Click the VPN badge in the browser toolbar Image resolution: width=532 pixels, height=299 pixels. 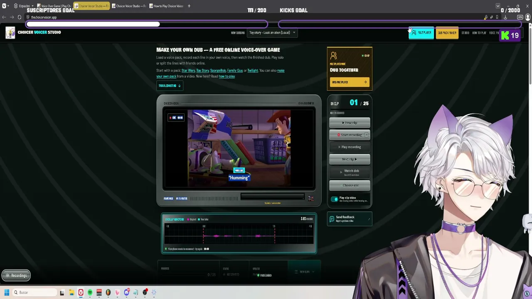pos(520,17)
